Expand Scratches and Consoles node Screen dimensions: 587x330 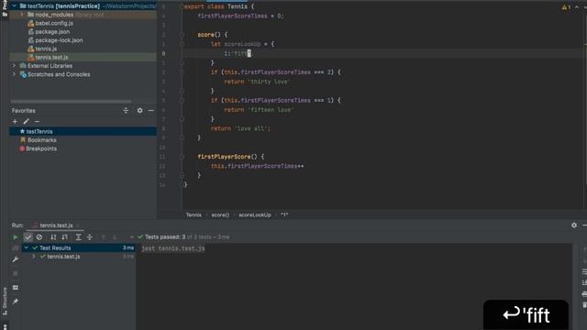[x=15, y=74]
